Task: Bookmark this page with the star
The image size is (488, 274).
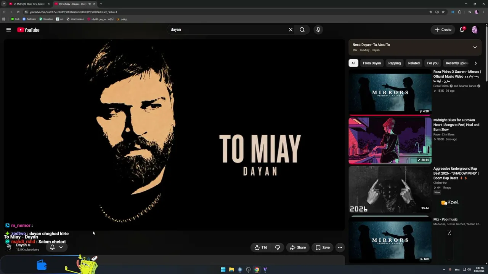Action: pyautogui.click(x=443, y=12)
